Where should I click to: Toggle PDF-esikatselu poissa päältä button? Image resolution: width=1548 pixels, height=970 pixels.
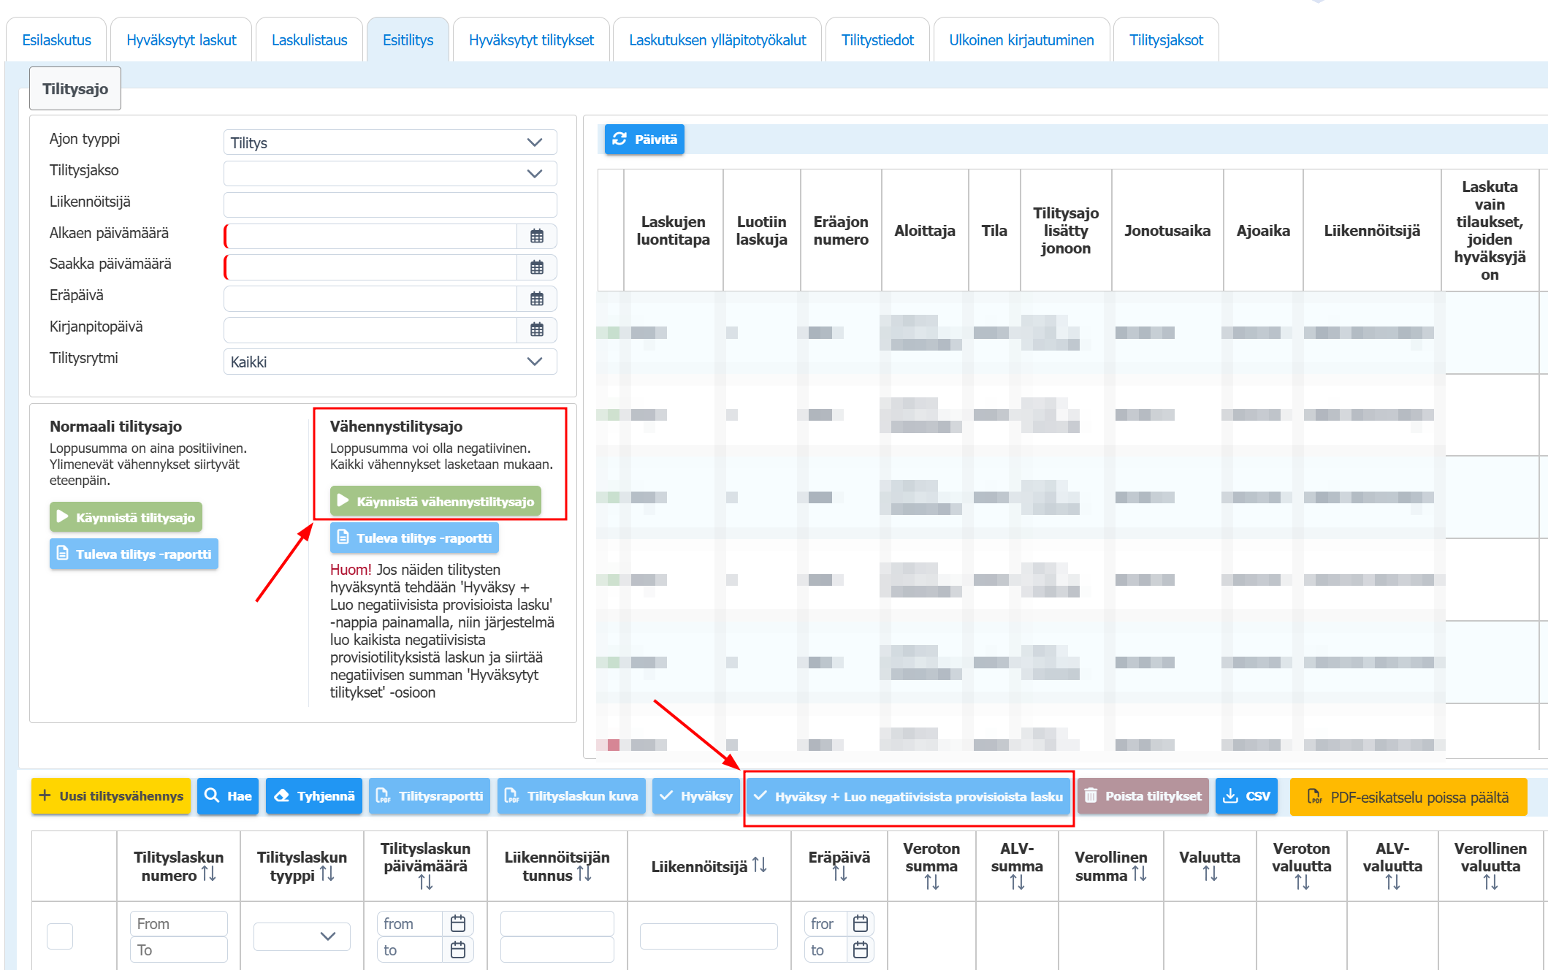tap(1408, 797)
